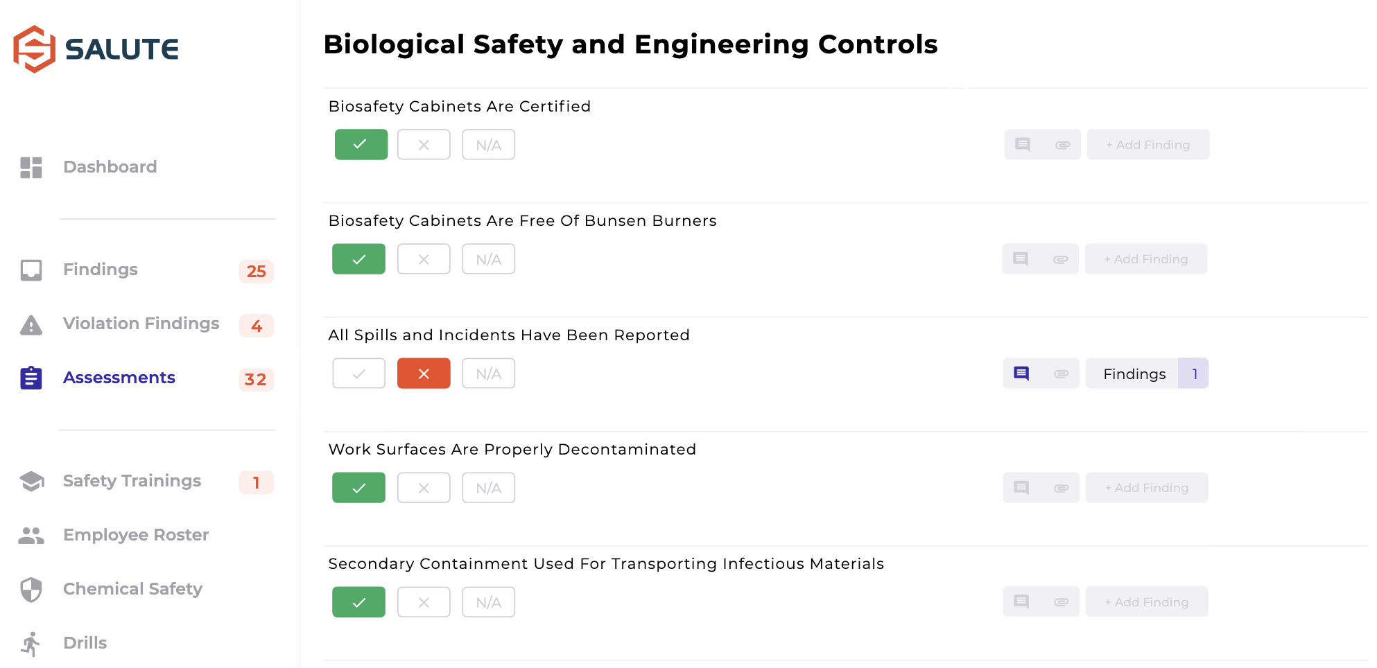Click the Findings count badge showing 25
The image size is (1377, 668).
coord(256,271)
